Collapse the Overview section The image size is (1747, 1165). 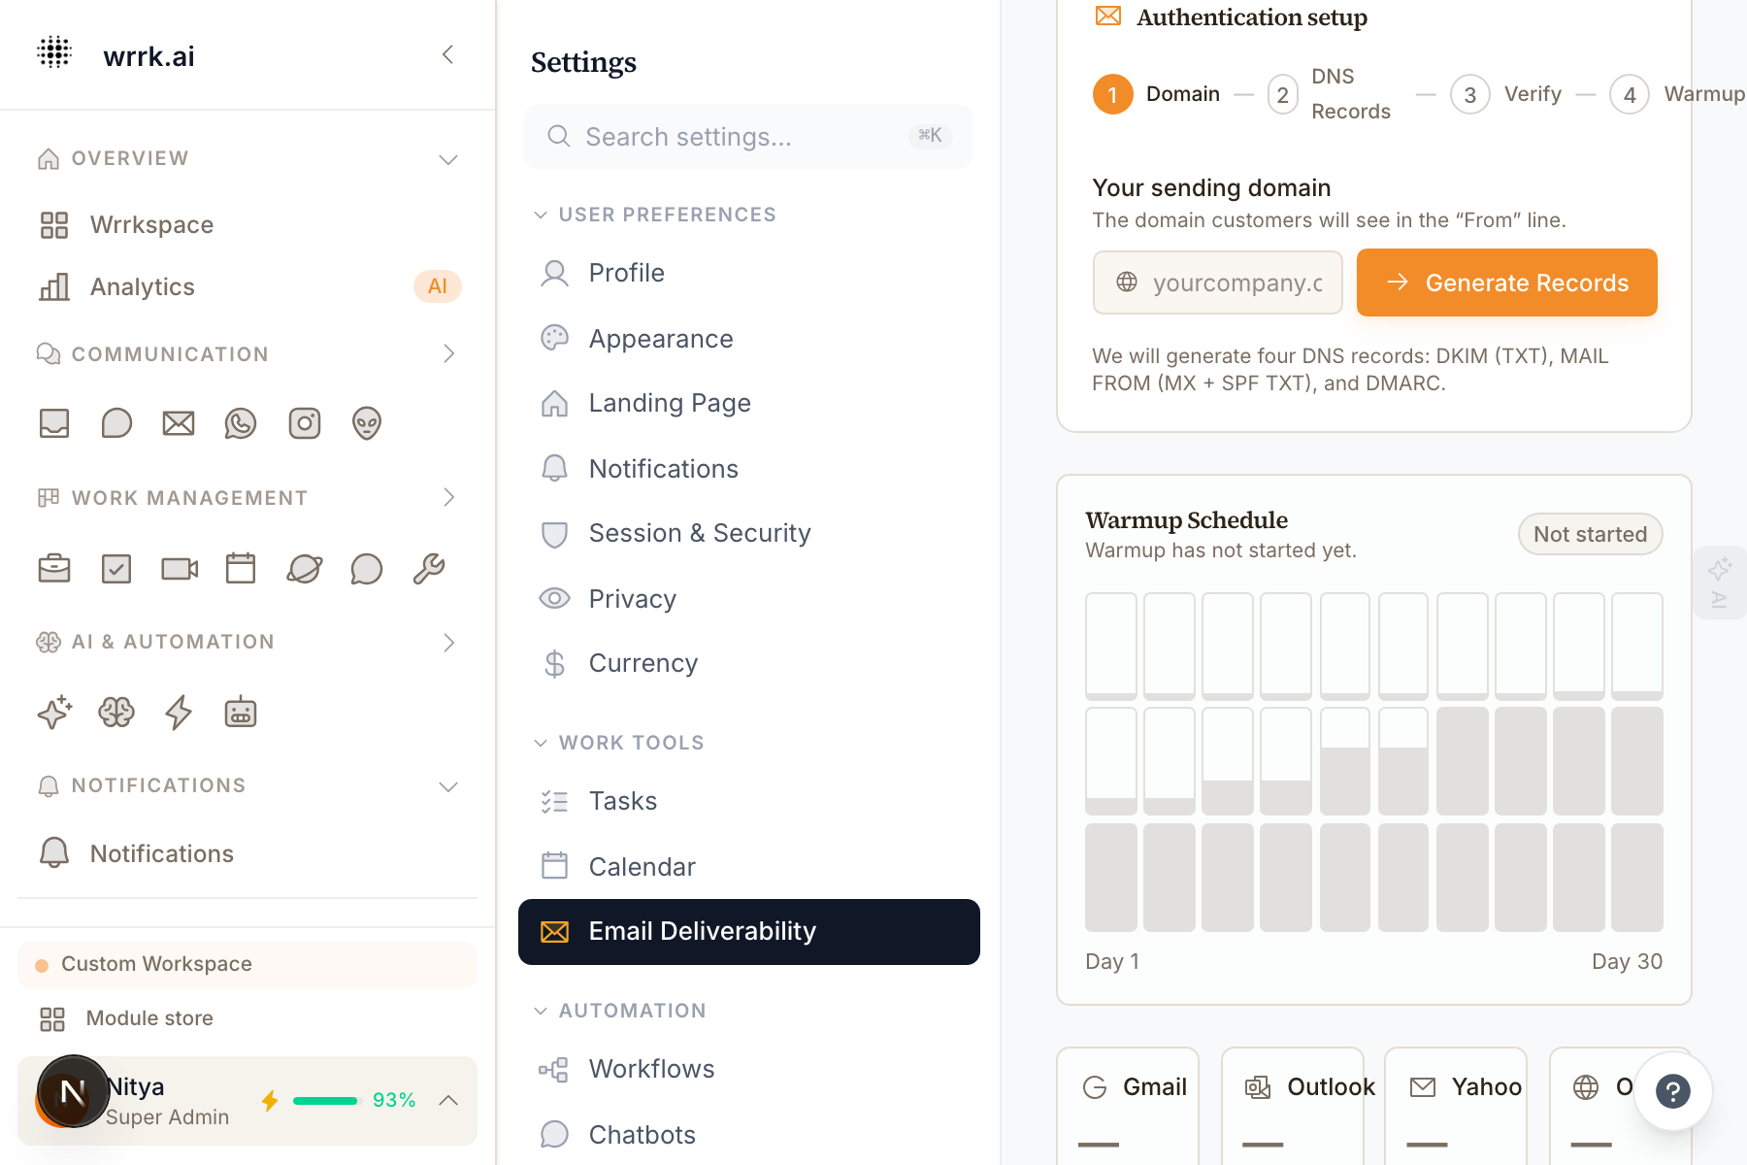(x=447, y=159)
